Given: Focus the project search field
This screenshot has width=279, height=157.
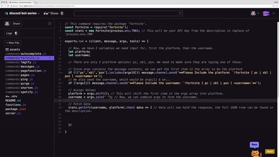Looking at the screenshot, I should [128, 14].
